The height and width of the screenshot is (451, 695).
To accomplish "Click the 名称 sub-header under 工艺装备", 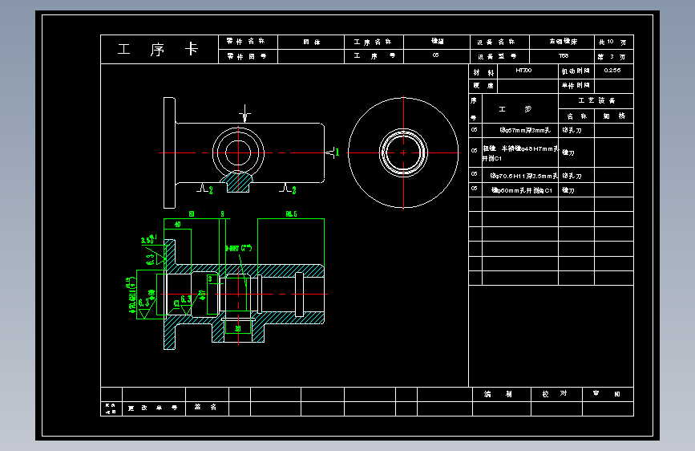I will (x=576, y=116).
